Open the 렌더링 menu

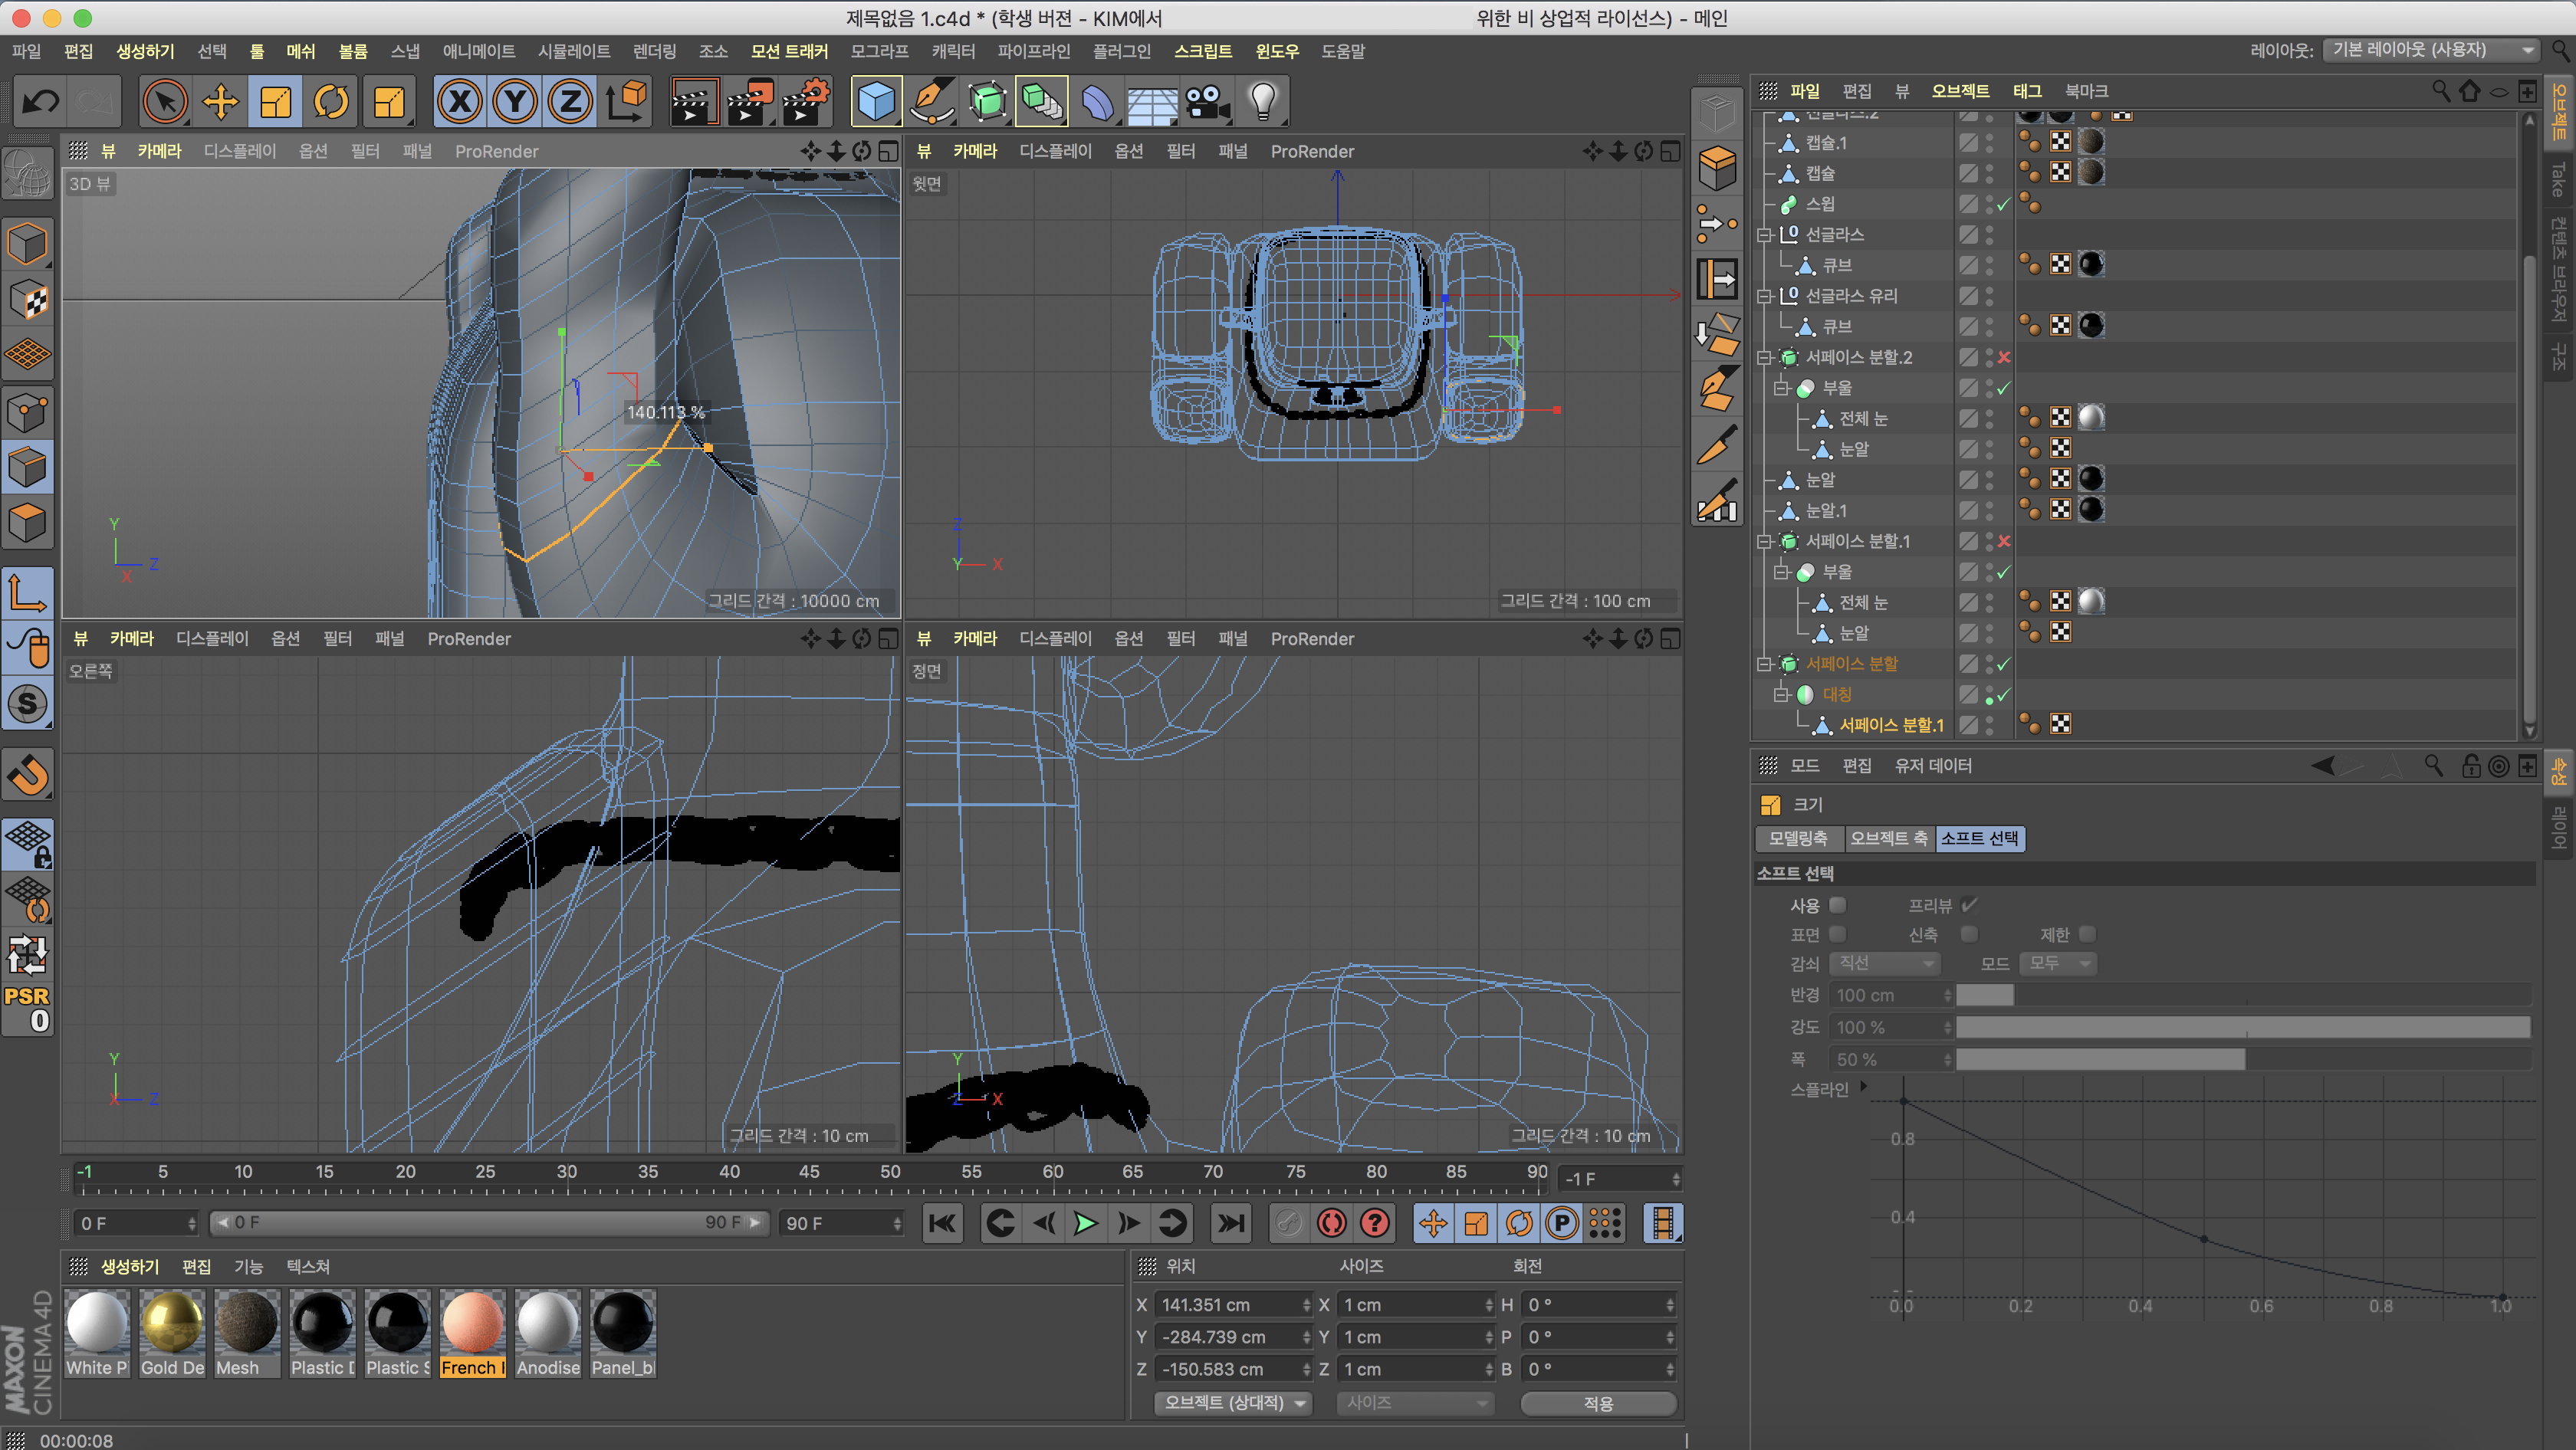654,51
